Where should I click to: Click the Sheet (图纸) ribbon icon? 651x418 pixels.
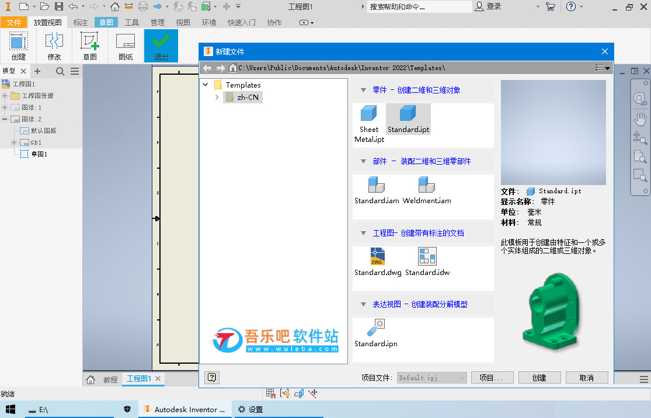(126, 46)
